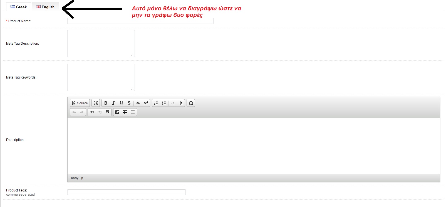The height and width of the screenshot is (207, 446).
Task: Click inside the Description editing area
Action: pos(254,146)
